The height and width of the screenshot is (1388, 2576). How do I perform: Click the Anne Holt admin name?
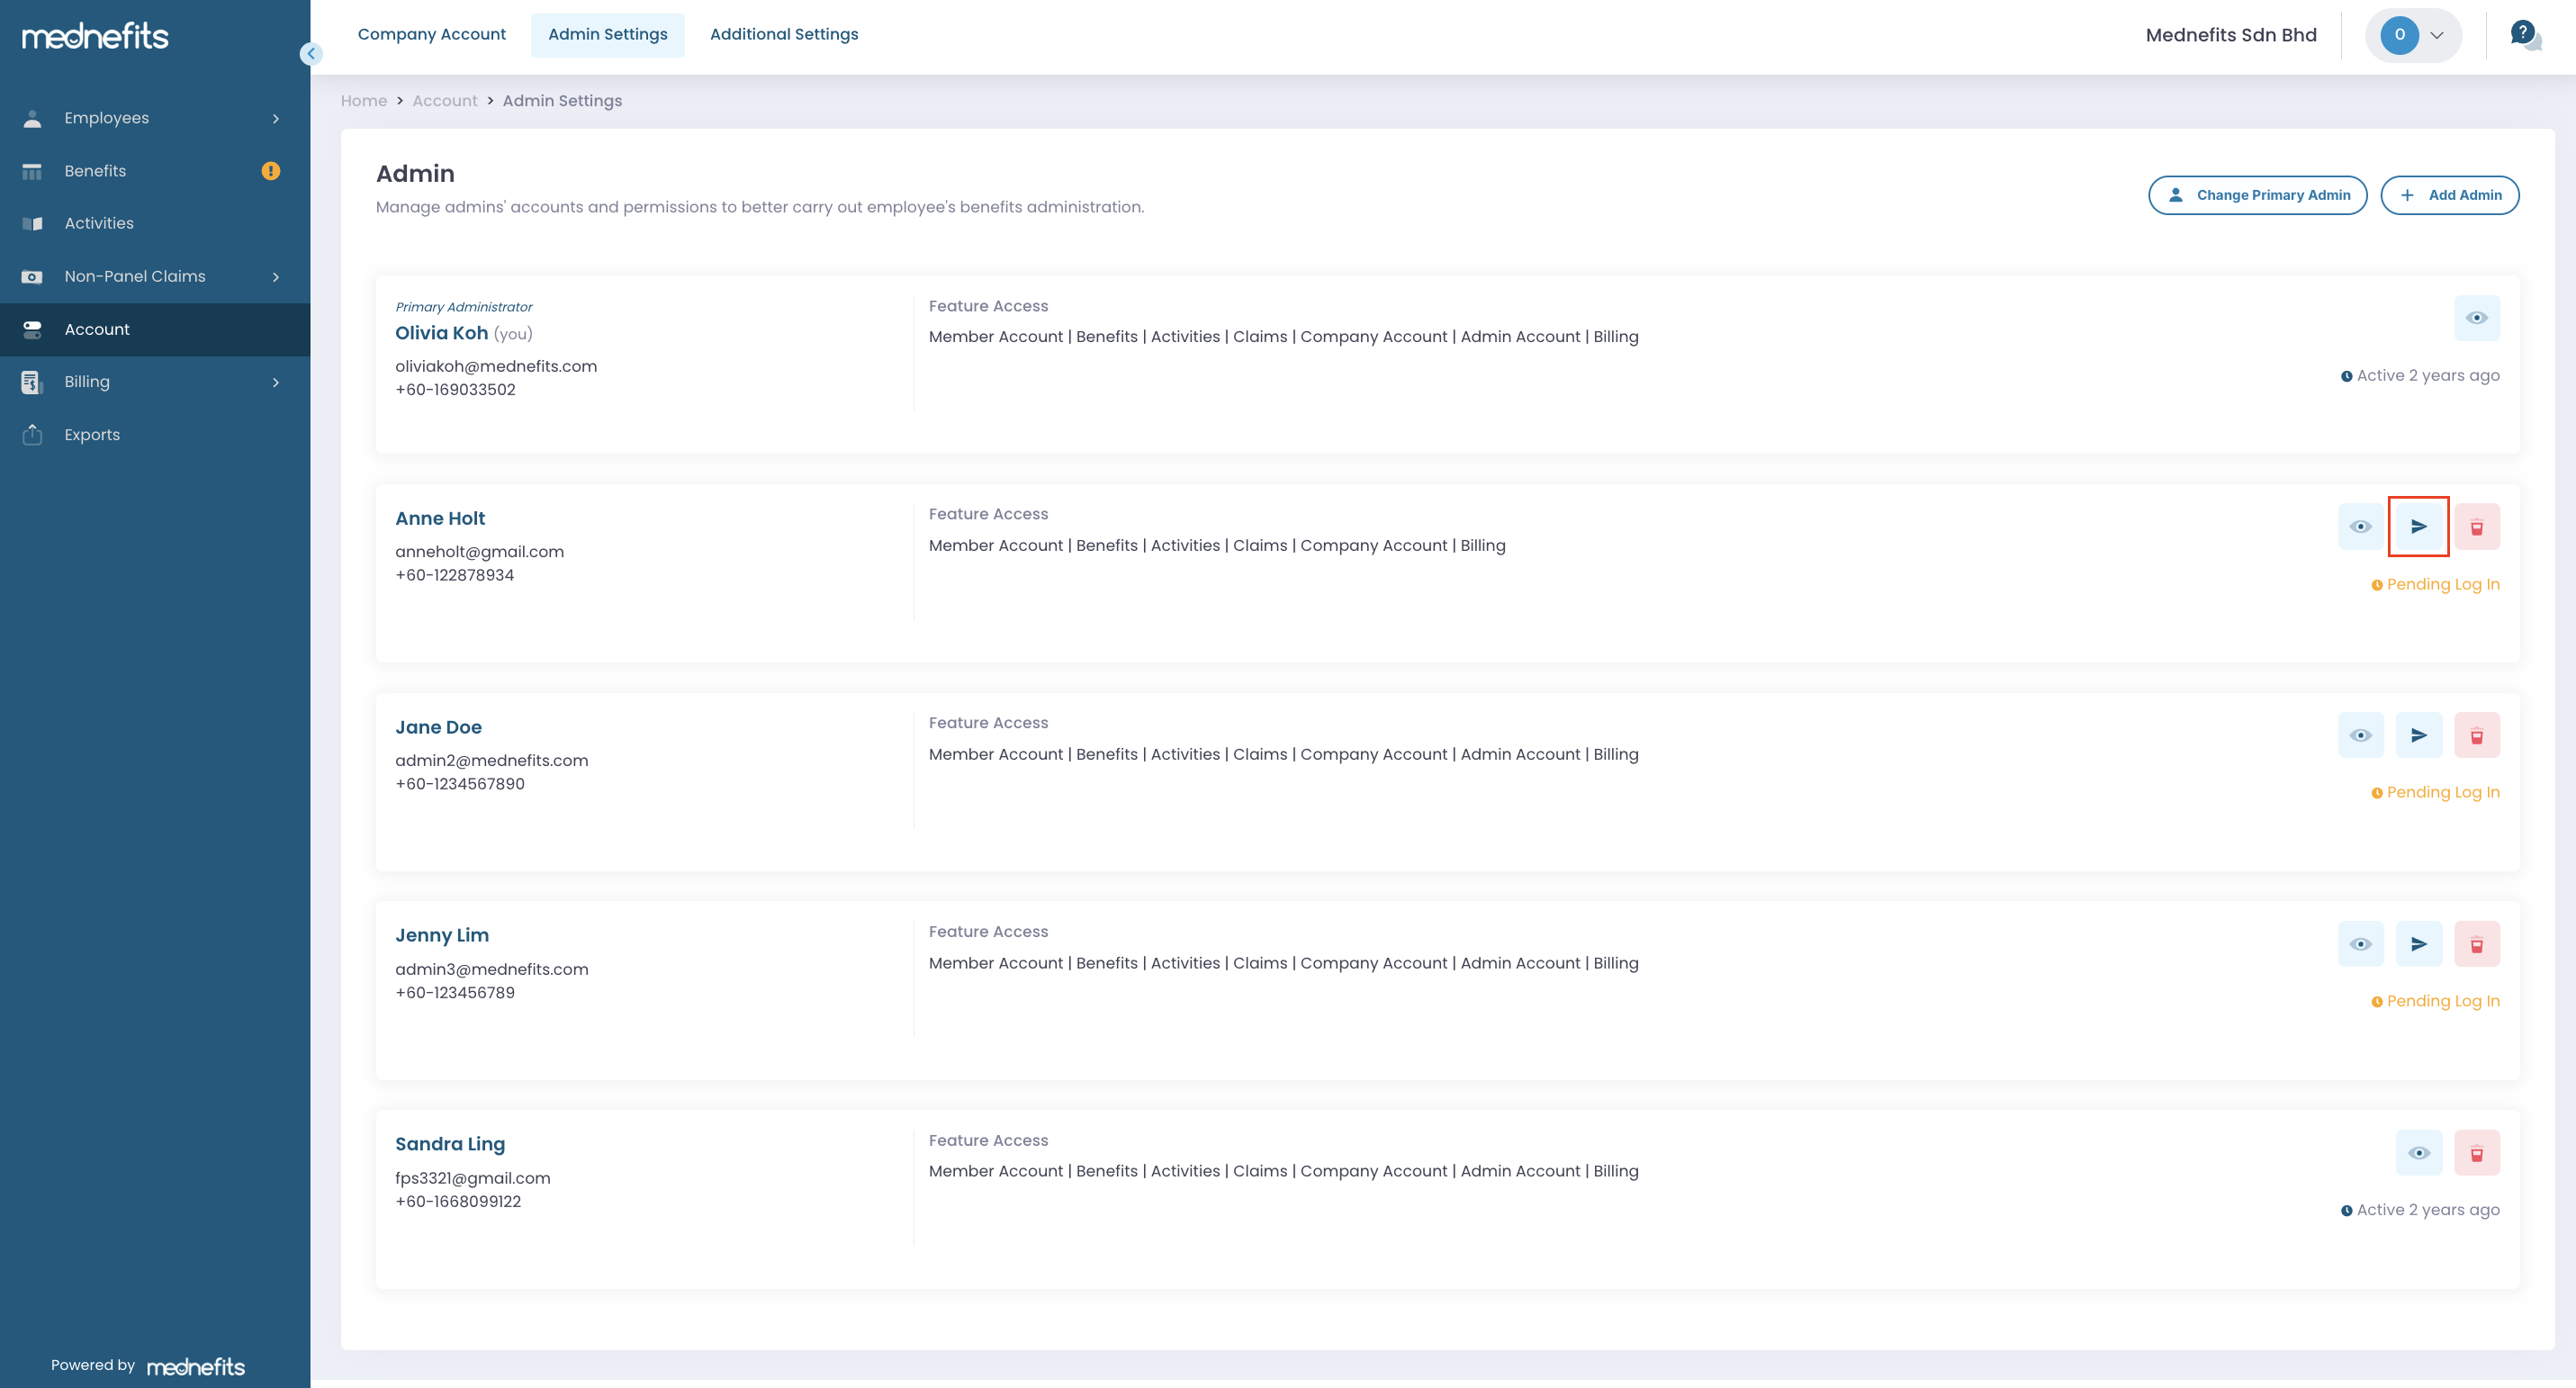[x=440, y=518]
